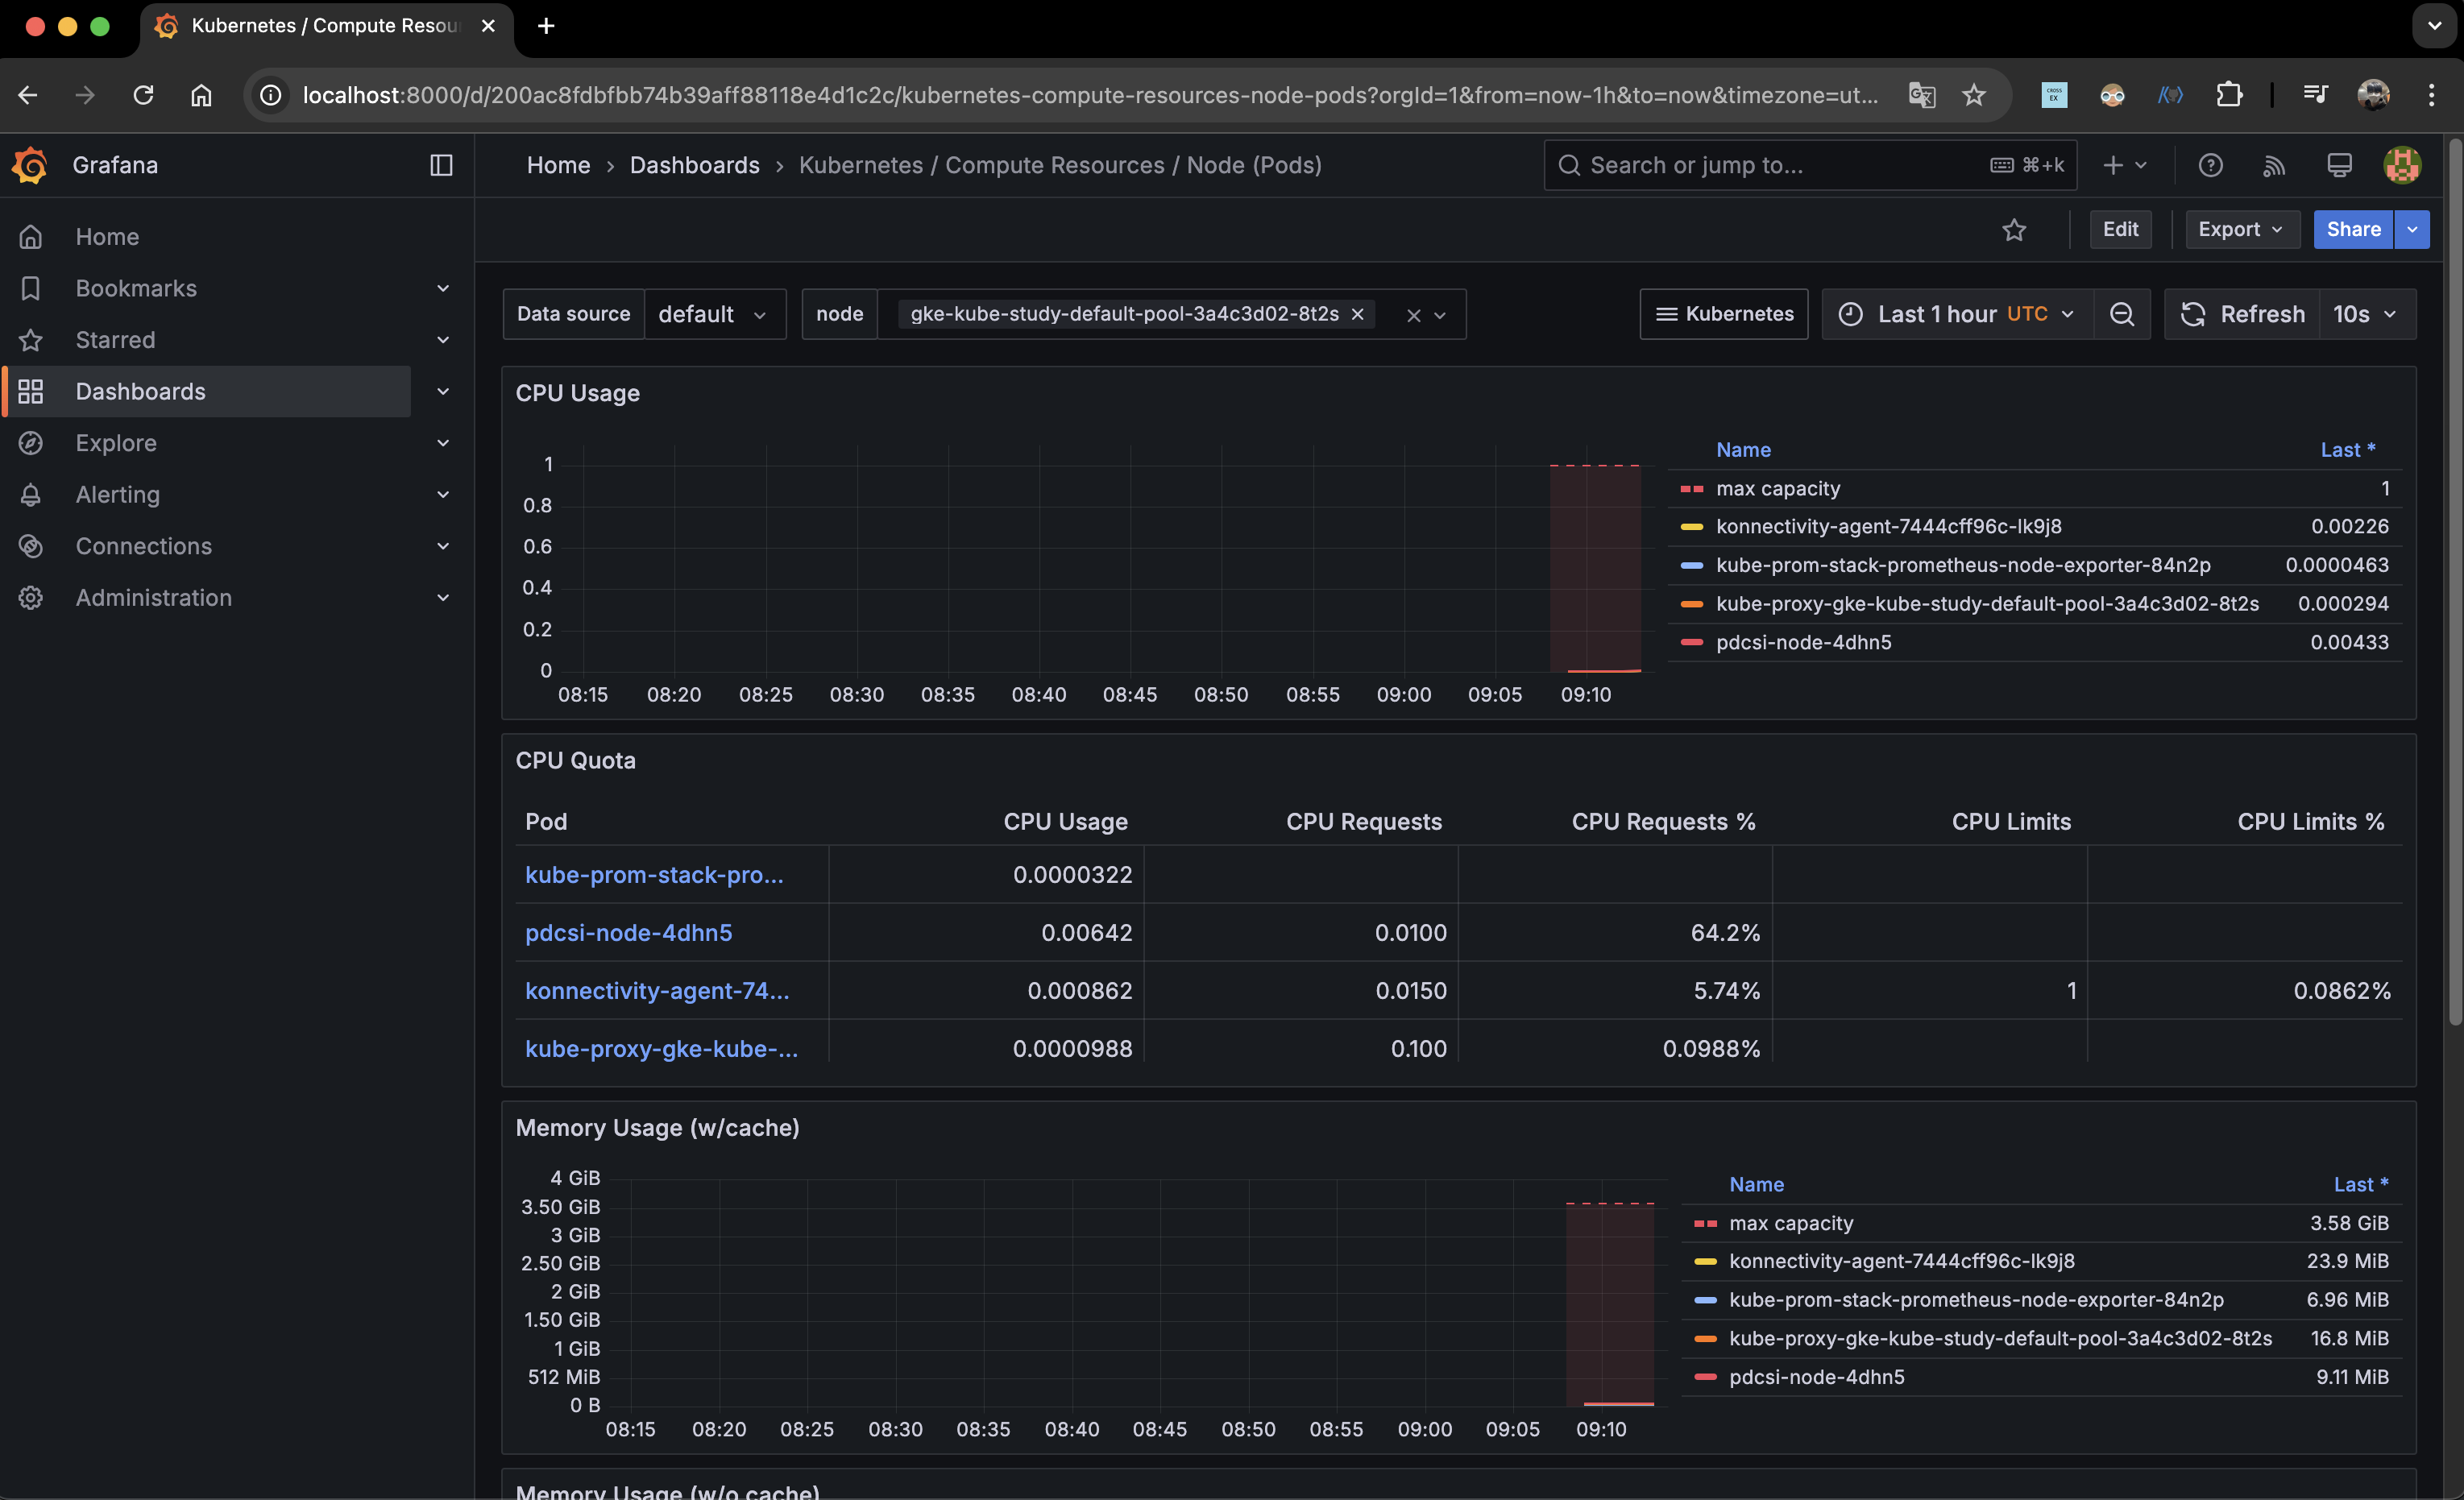The width and height of the screenshot is (2464, 1500).
Task: Click the Edit dashboard button
Action: tap(2120, 229)
